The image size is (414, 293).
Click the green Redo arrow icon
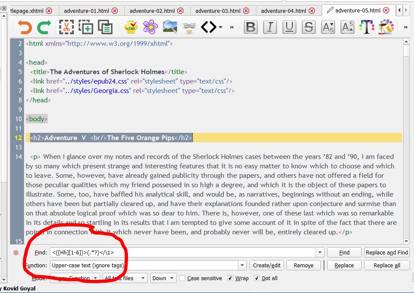click(x=44, y=27)
